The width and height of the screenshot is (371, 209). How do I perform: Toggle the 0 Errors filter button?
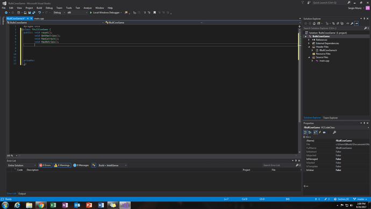[x=45, y=165]
